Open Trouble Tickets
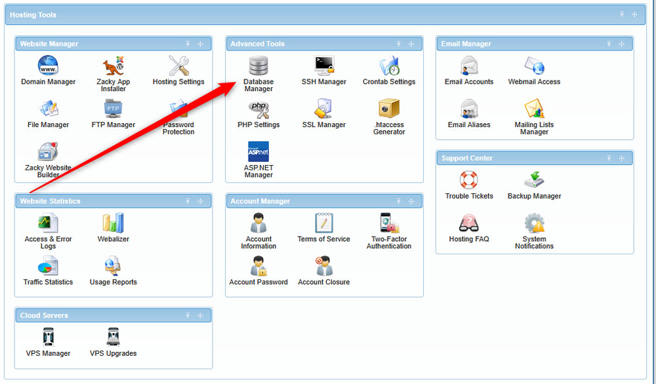This screenshot has height=384, width=656. pos(469,183)
